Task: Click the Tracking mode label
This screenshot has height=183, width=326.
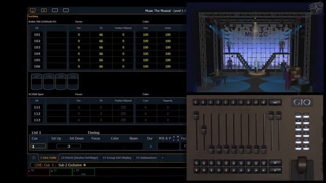Action: pyautogui.click(x=33, y=16)
